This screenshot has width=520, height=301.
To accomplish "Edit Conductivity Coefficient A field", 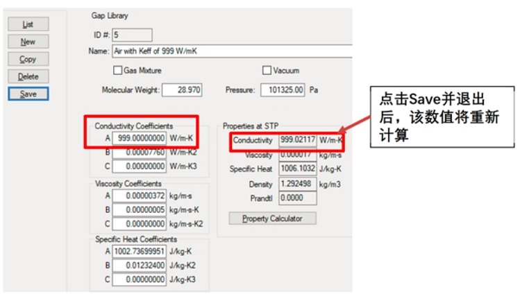I will (x=139, y=138).
